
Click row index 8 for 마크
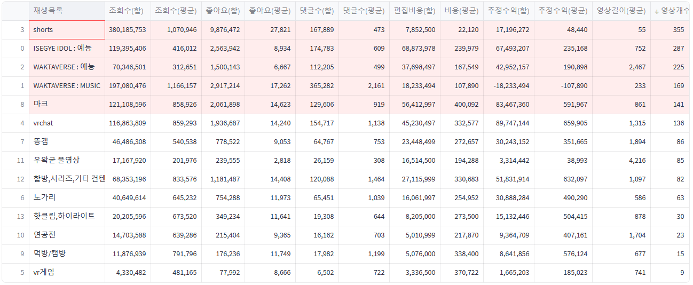(x=16, y=105)
